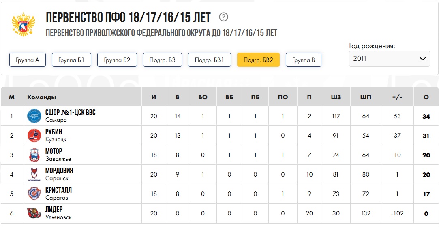
Task: Click the Мотор Заволжье team logo
Action: (x=34, y=155)
